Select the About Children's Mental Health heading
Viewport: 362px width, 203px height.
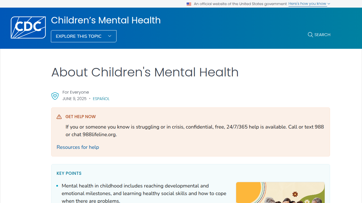pyautogui.click(x=145, y=72)
